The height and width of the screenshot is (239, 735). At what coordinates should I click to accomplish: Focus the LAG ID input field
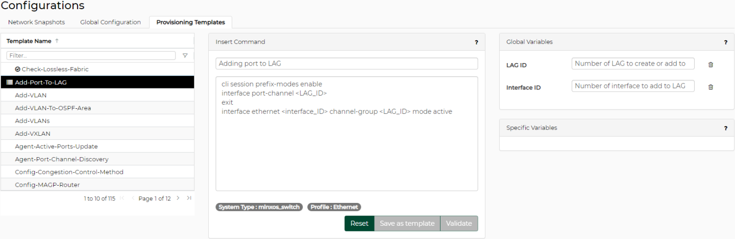pos(633,64)
